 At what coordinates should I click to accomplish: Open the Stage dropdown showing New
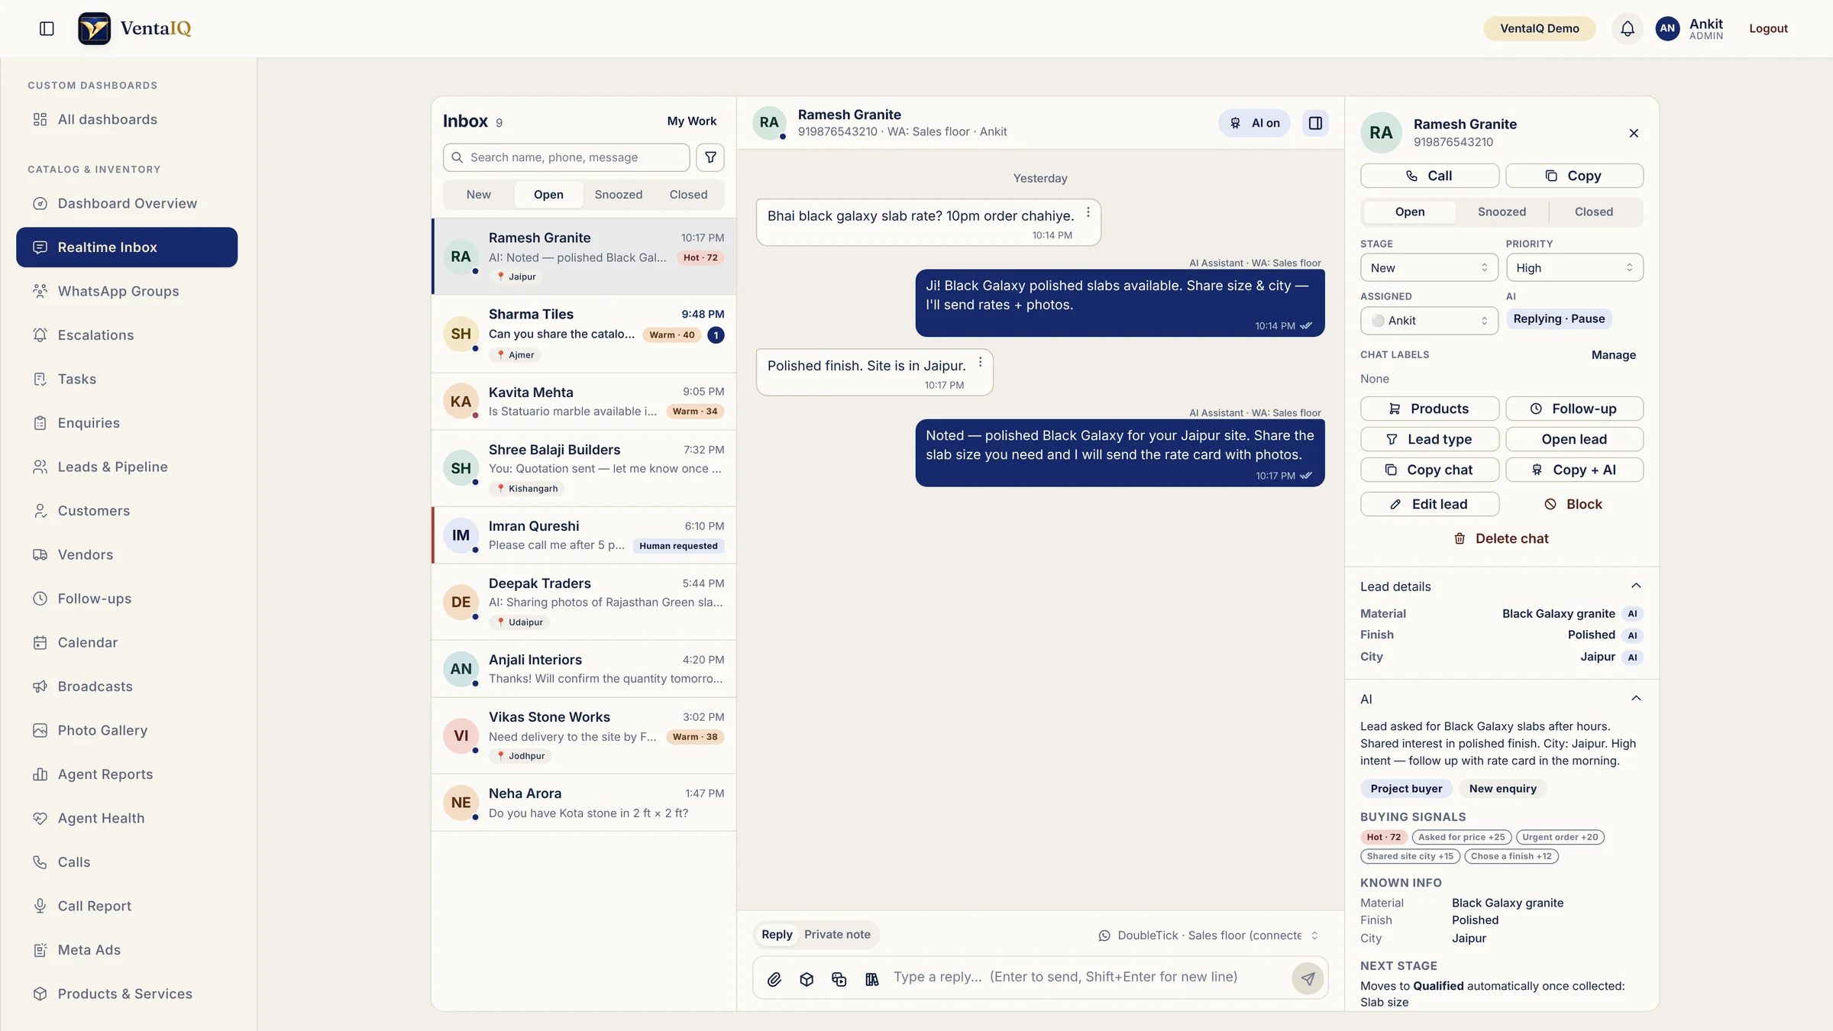(x=1429, y=267)
